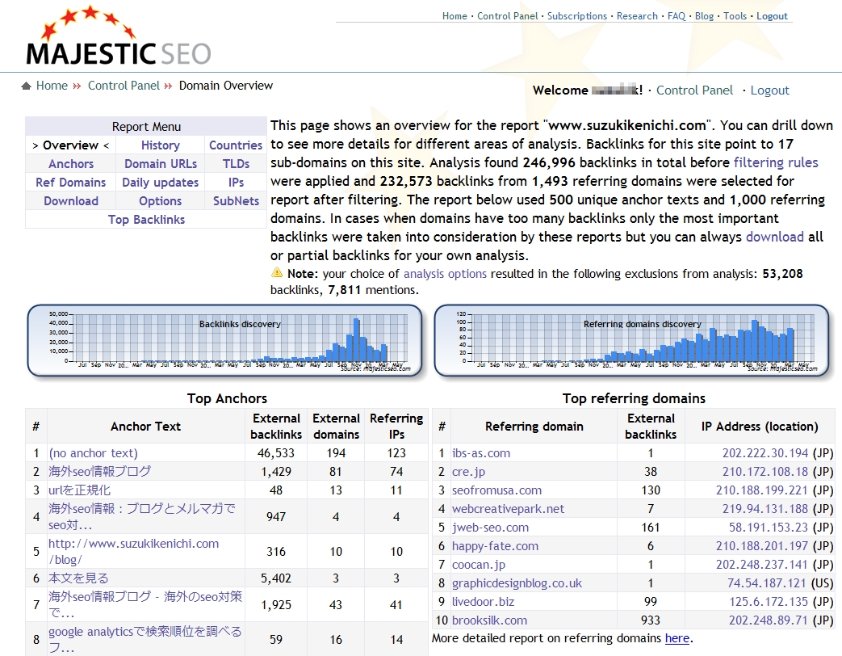Open Domain URLs in Report Menu
The image size is (842, 656).
[161, 164]
